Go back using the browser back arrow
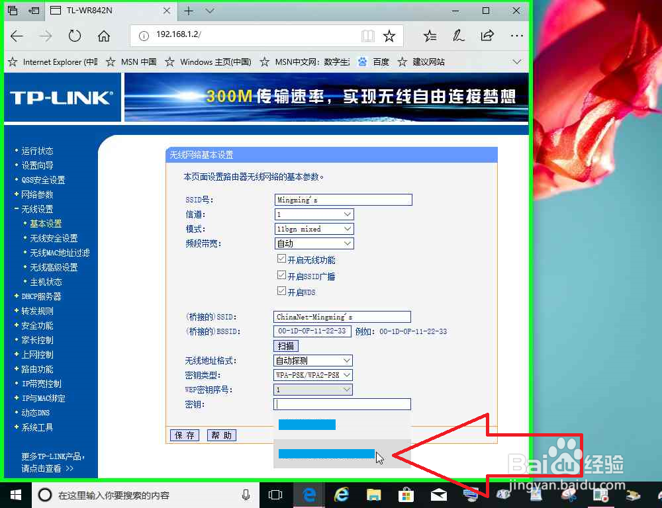Screen dimensions: 662x508 (x=17, y=36)
